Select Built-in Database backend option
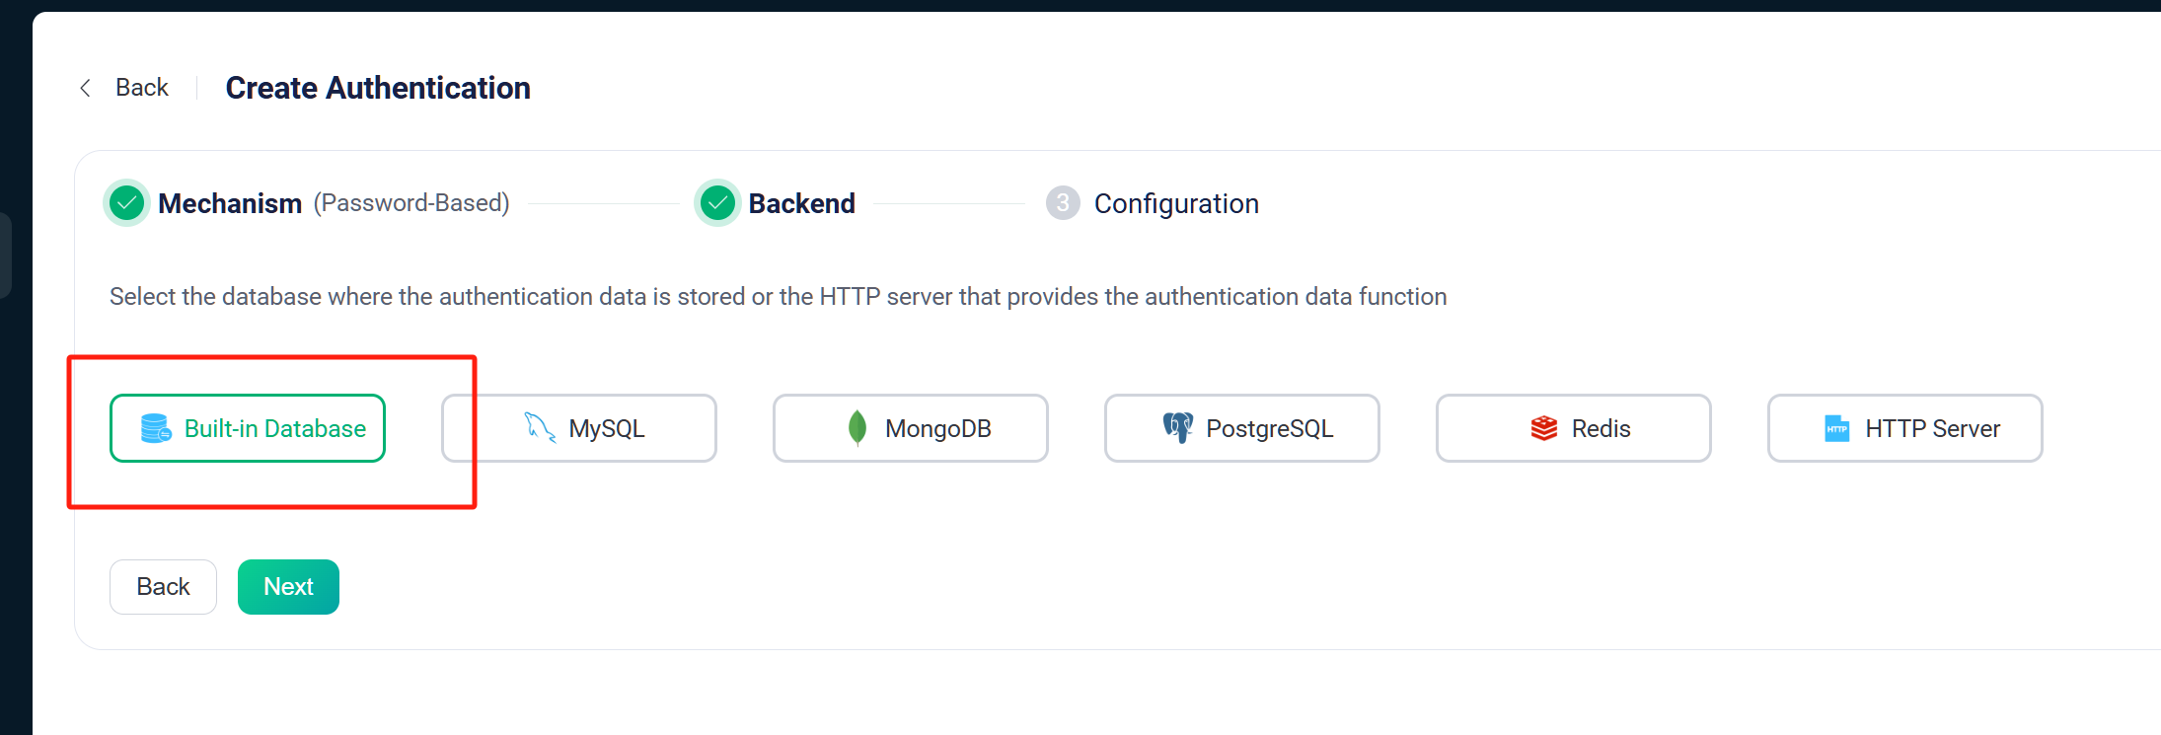The image size is (2161, 735). click(248, 428)
